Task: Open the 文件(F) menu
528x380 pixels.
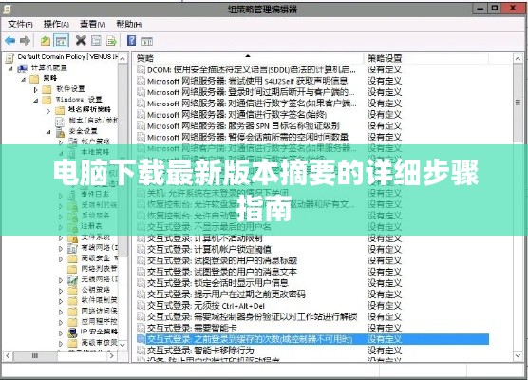Action: pos(21,24)
